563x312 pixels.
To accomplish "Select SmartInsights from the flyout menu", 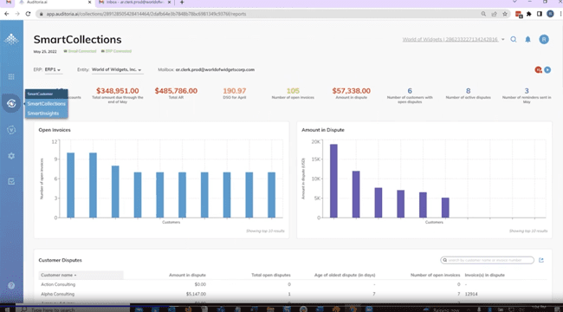I will (43, 114).
